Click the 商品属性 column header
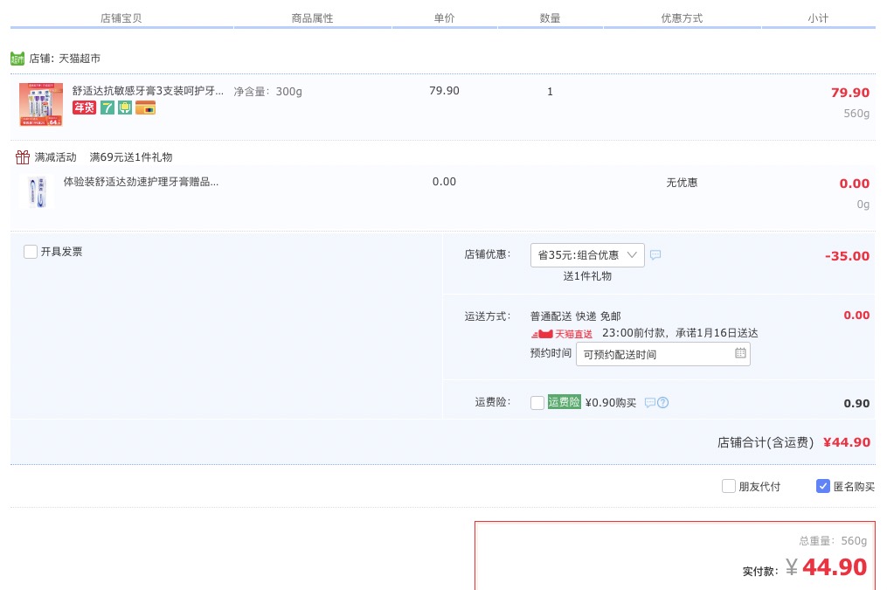The image size is (887, 590). [312, 18]
